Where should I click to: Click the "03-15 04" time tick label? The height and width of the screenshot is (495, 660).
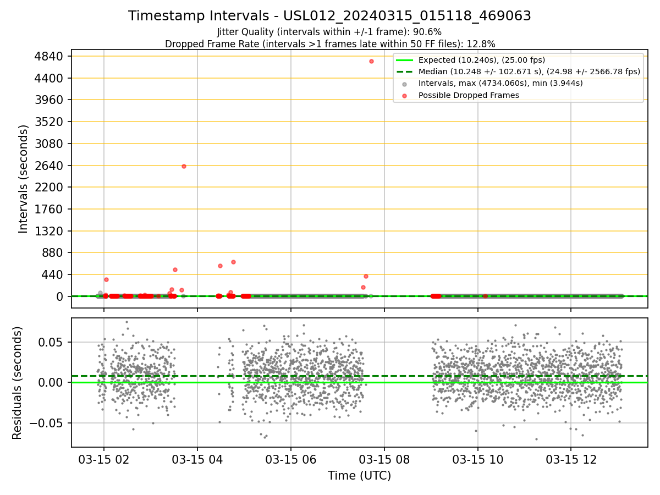click(197, 460)
